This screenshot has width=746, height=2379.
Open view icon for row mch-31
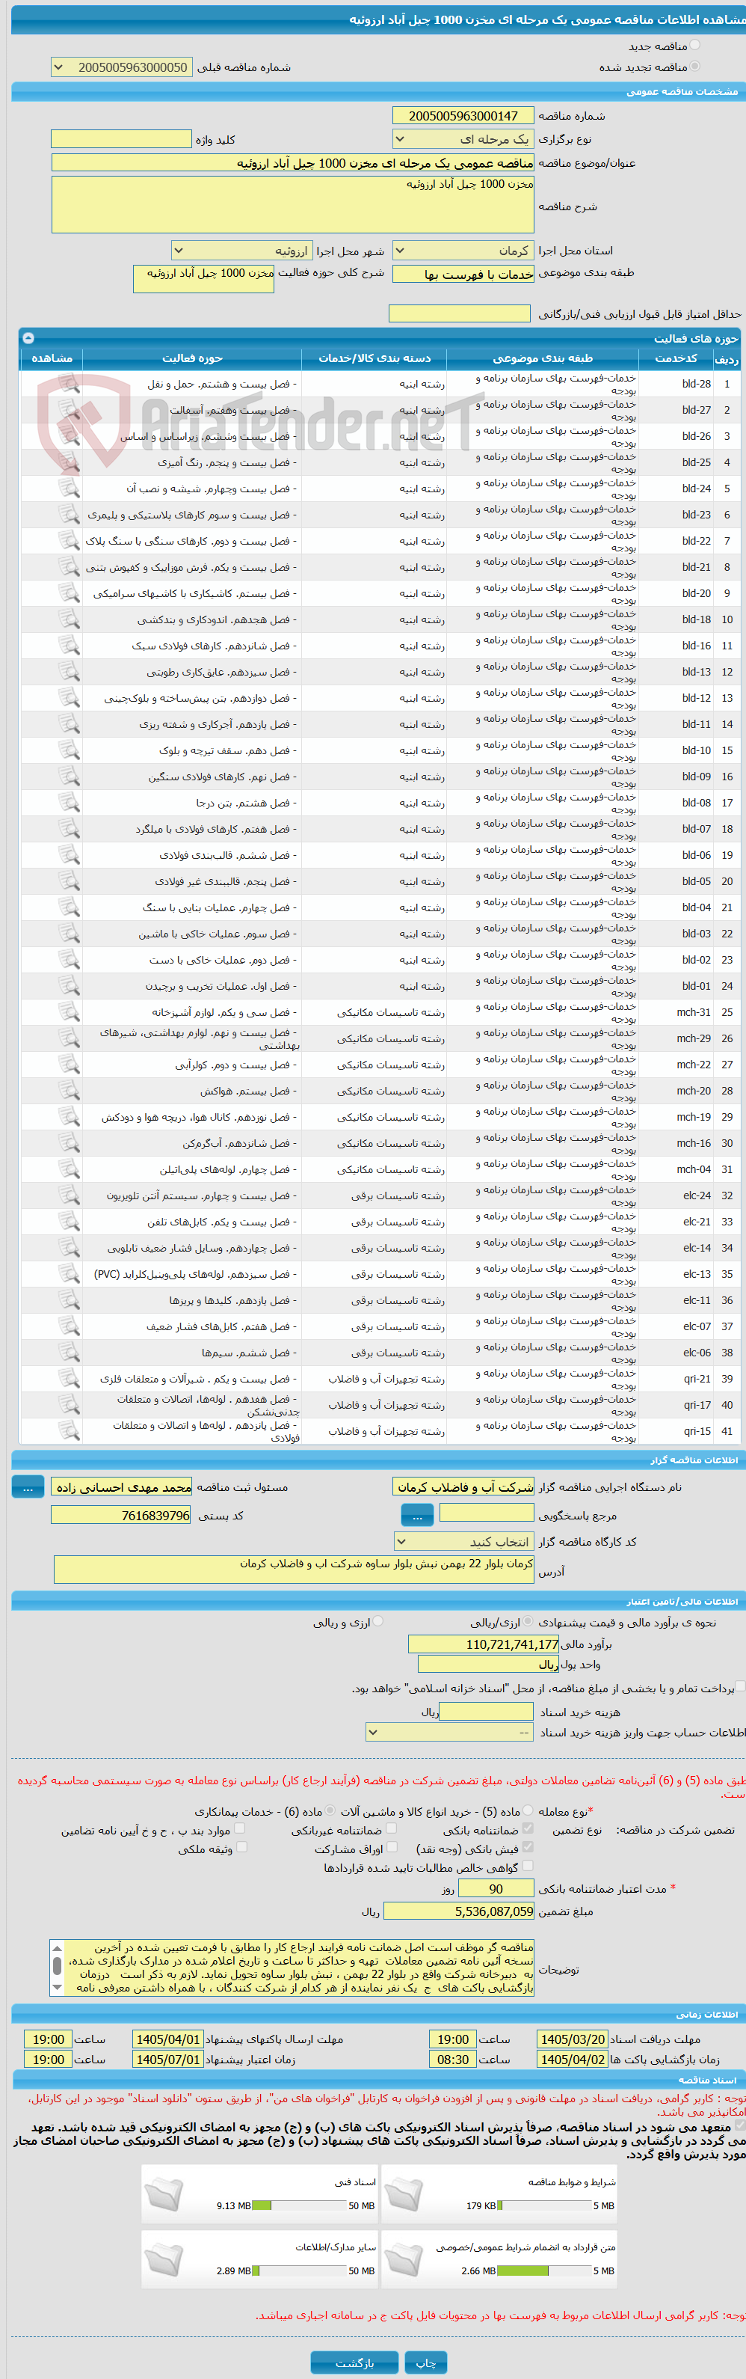tap(70, 1012)
